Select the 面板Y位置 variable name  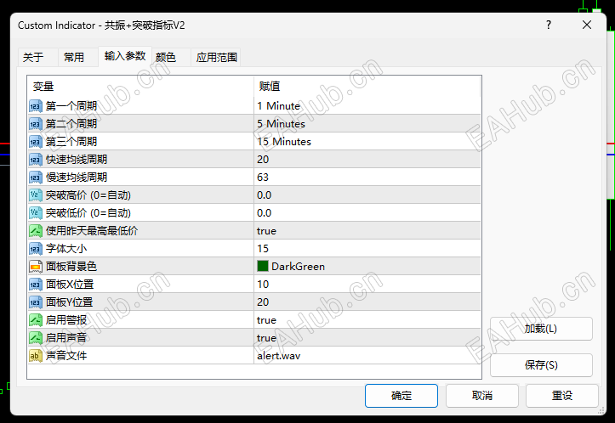70,302
